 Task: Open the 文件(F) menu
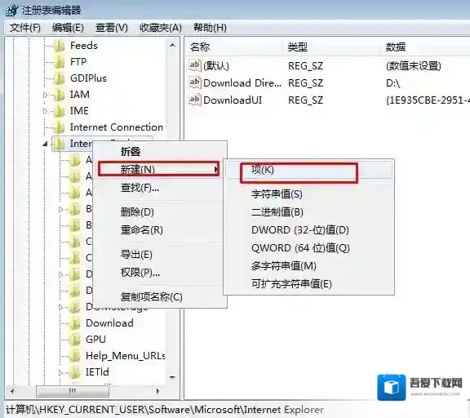[x=24, y=28]
